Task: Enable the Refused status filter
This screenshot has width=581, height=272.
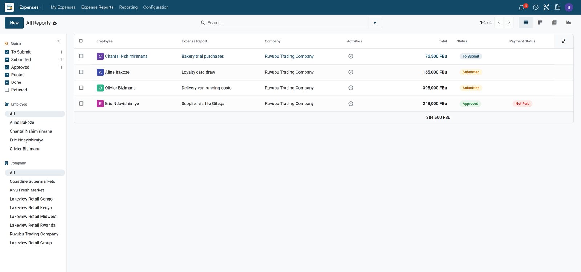Action: pyautogui.click(x=7, y=90)
